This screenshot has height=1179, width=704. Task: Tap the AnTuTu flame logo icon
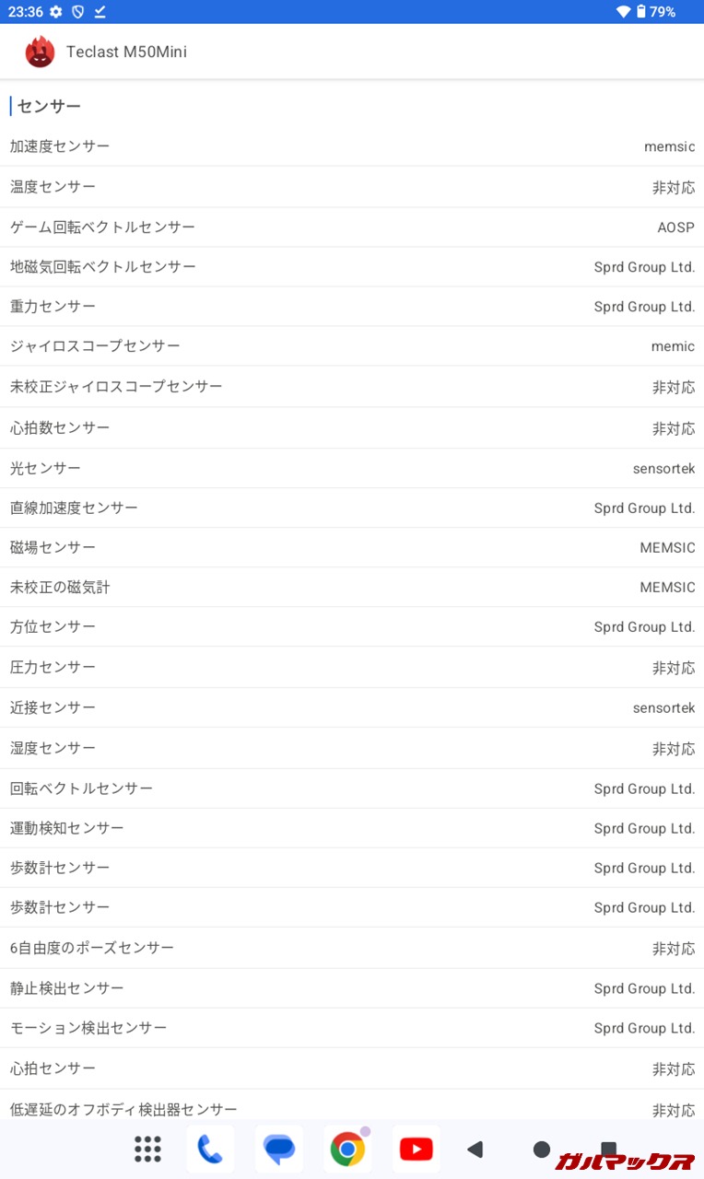tap(40, 52)
